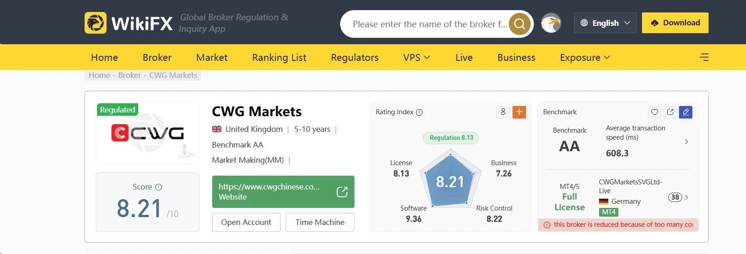Click the Regulation 8.13 badge
The width and height of the screenshot is (746, 254).
[451, 137]
